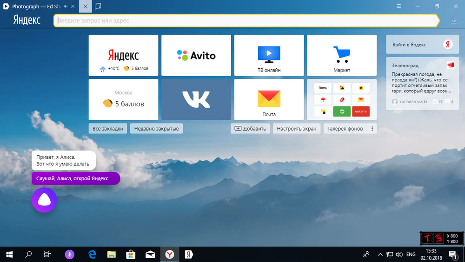Click the ronadaronada author name
Screen dimensions: 465x262
tap(413, 102)
